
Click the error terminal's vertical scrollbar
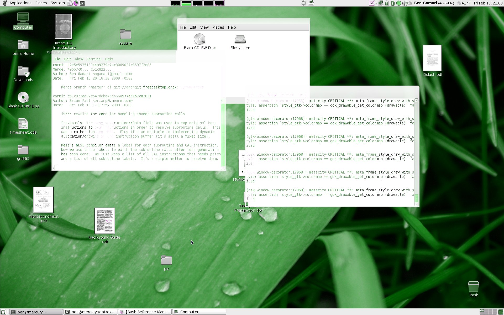point(416,152)
